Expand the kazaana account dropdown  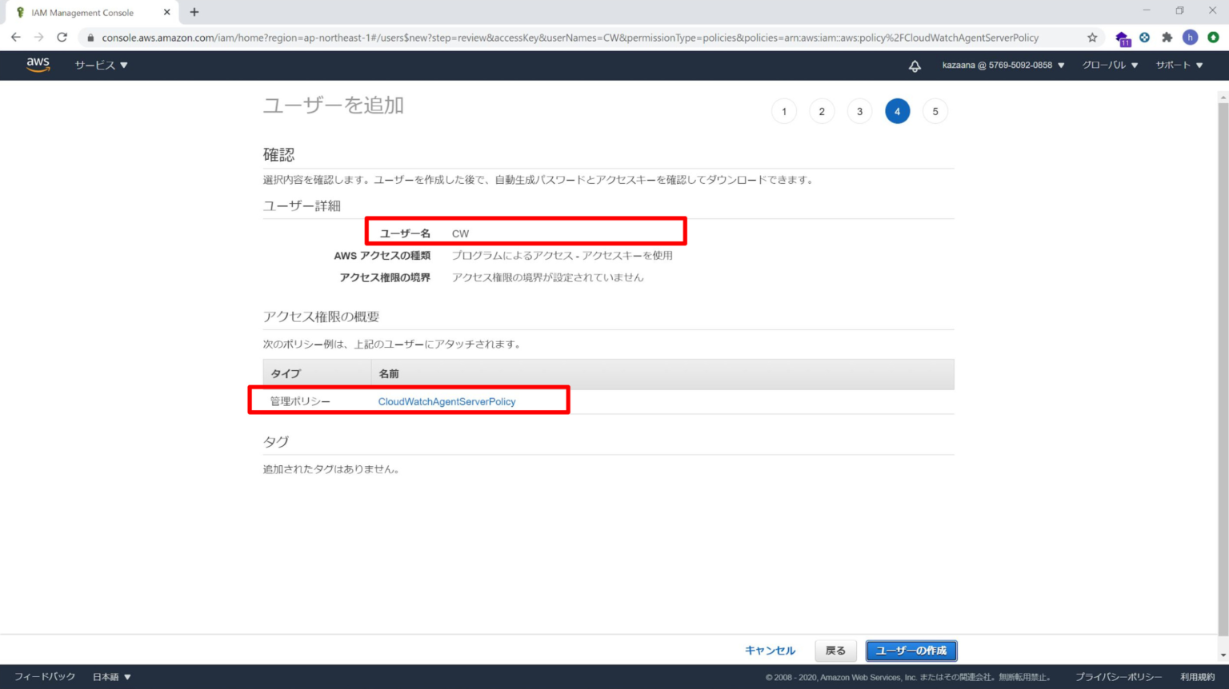pos(1000,66)
